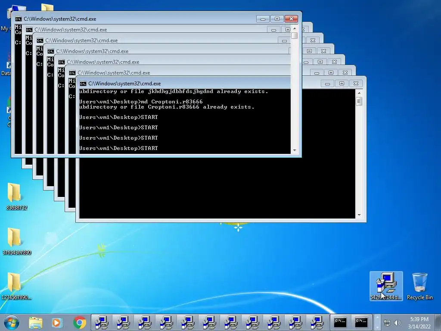Viewport: 441px width, 331px height.
Task: Open the system menu icon of the frontmost cmd window
Action: [18, 19]
